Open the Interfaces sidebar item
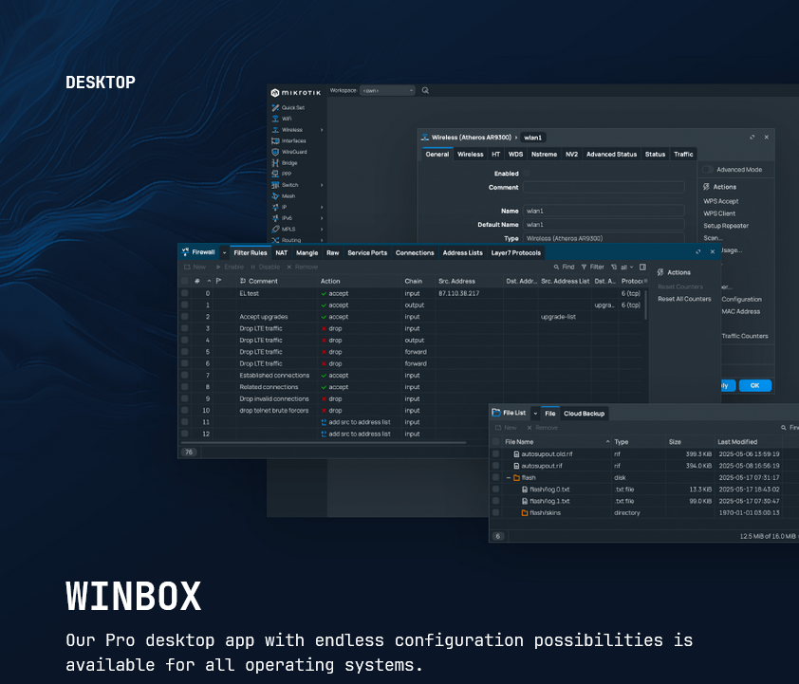The width and height of the screenshot is (799, 684). (288, 141)
